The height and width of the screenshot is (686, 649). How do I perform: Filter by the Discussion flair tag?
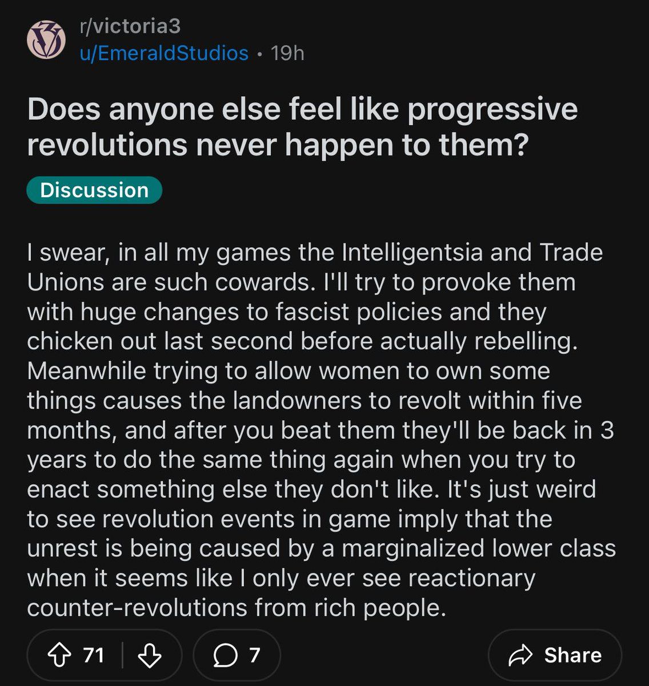tap(94, 190)
